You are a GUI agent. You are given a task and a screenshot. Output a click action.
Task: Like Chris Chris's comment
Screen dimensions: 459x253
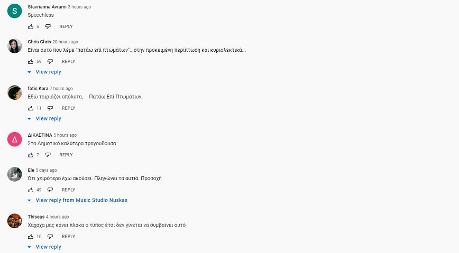(x=31, y=61)
